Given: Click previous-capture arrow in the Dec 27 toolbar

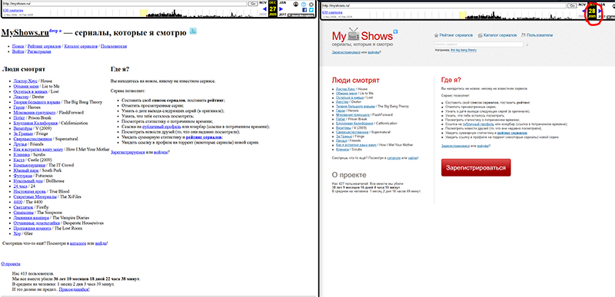Looking at the screenshot, I should (x=264, y=8).
